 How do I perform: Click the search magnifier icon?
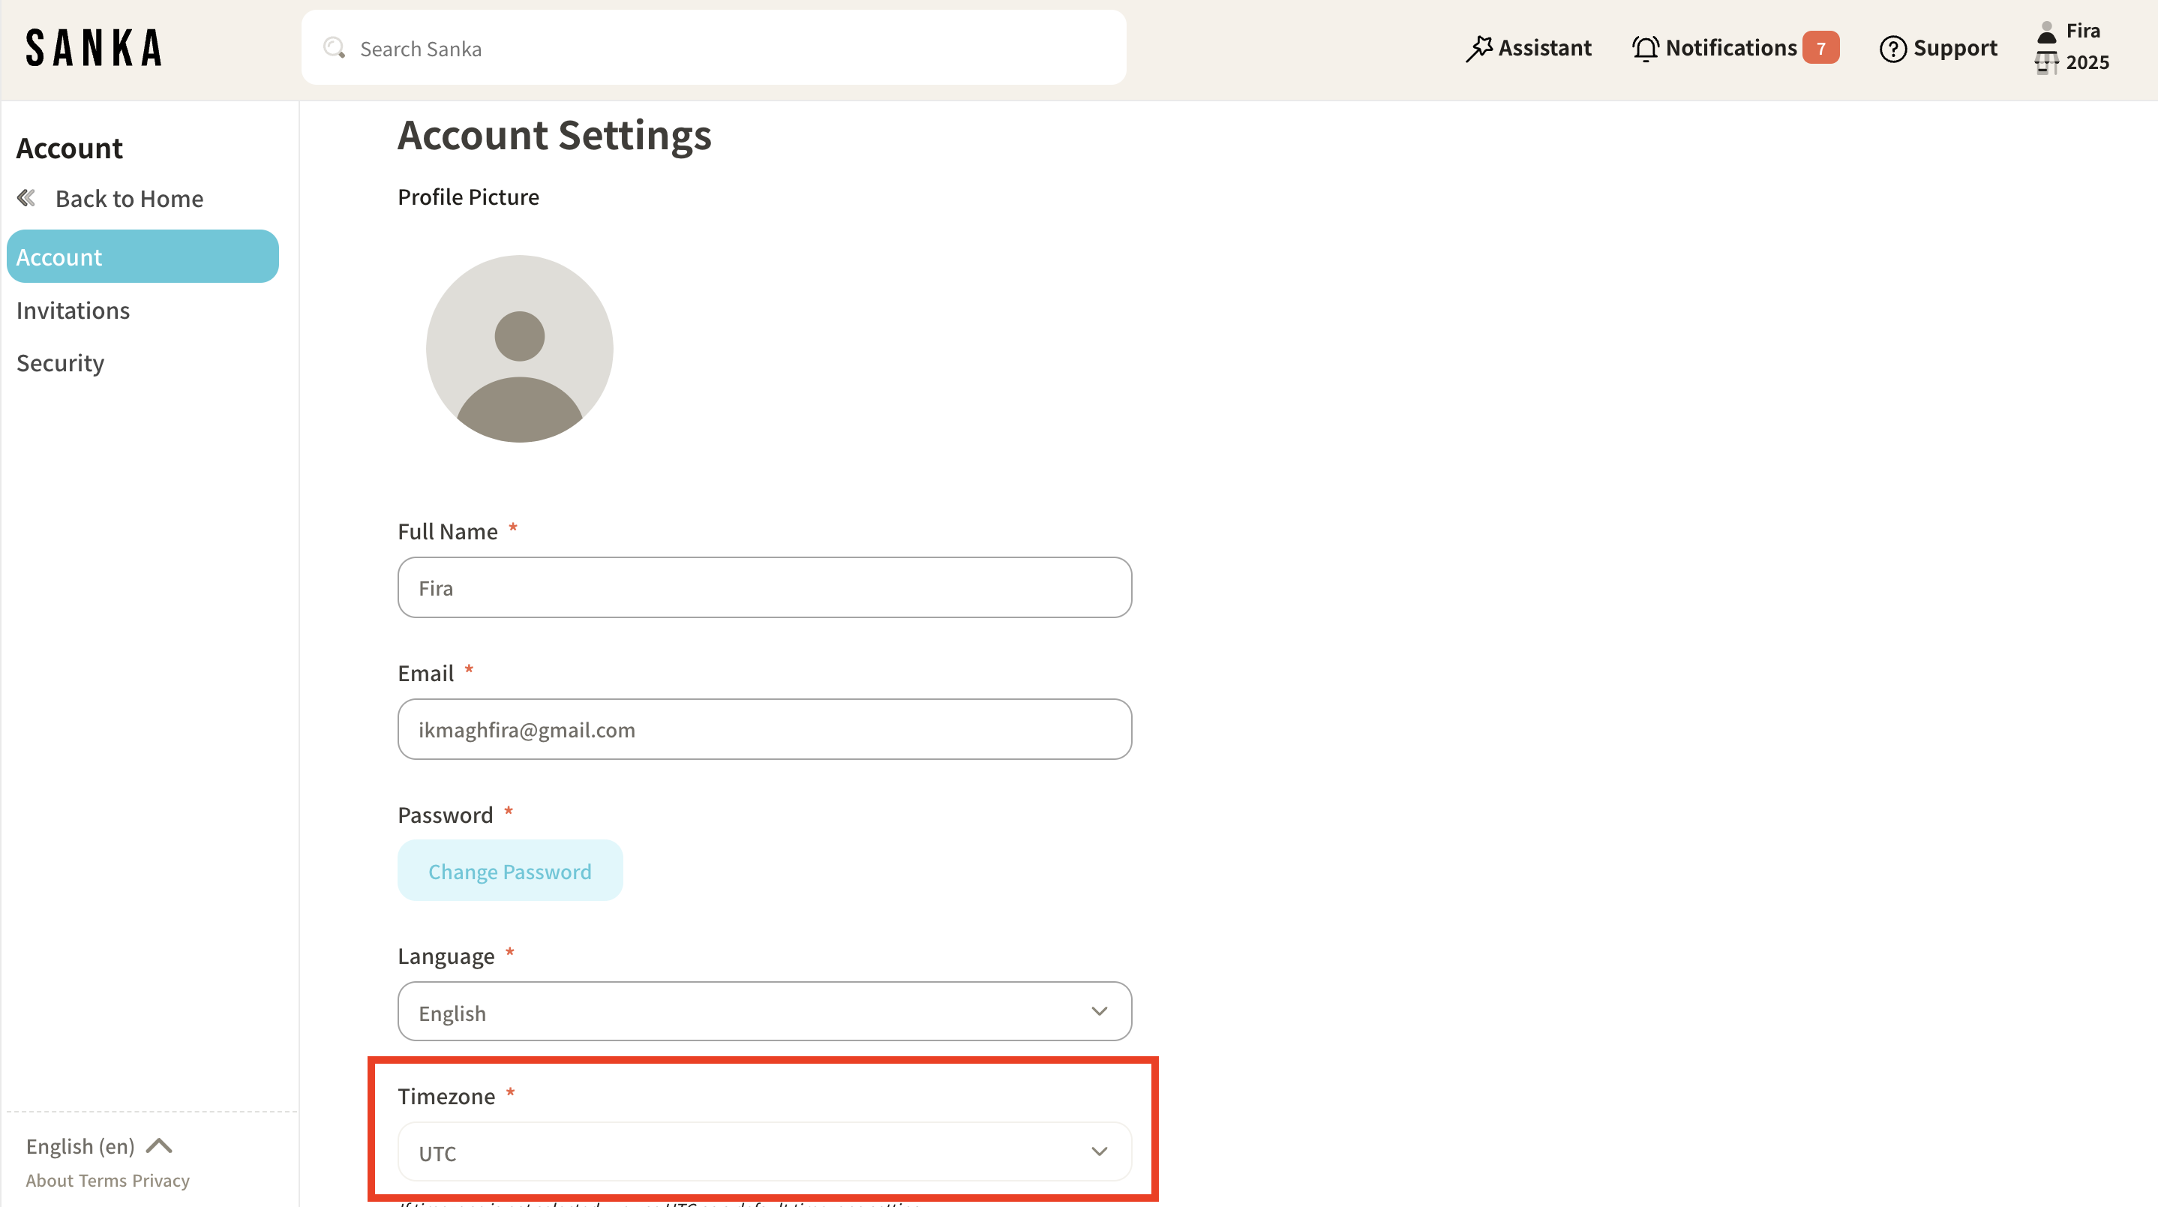(335, 49)
